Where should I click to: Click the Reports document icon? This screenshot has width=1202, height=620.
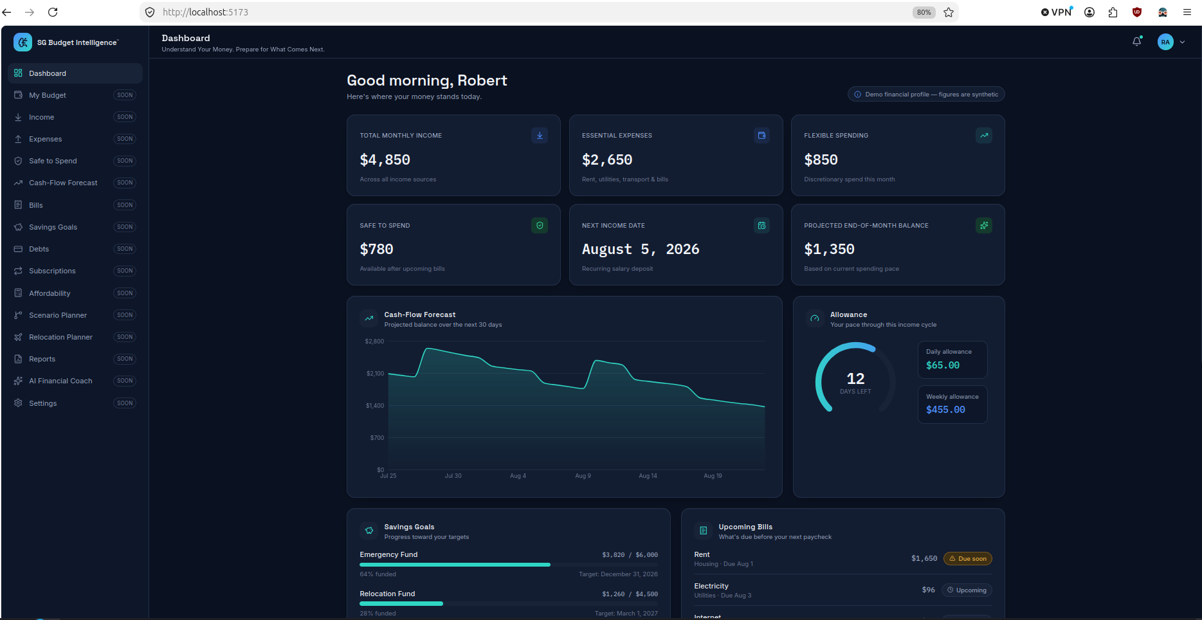(x=18, y=359)
